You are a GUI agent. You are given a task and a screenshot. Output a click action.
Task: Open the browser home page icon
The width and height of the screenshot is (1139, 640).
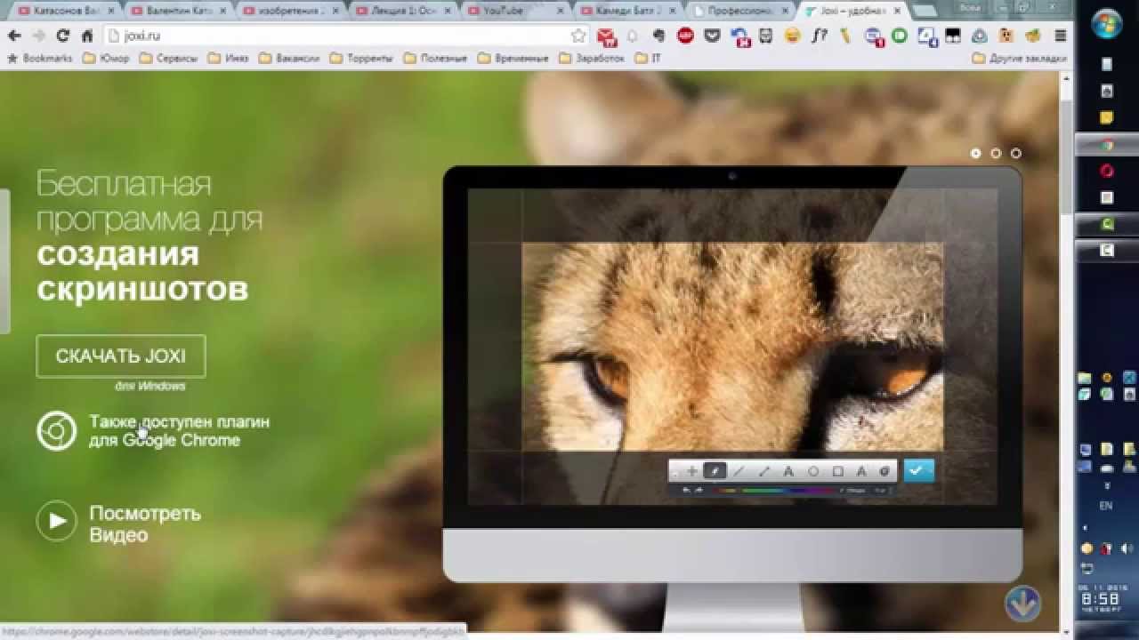coord(87,36)
